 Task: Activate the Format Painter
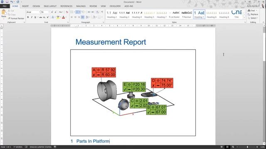[x=16, y=18]
